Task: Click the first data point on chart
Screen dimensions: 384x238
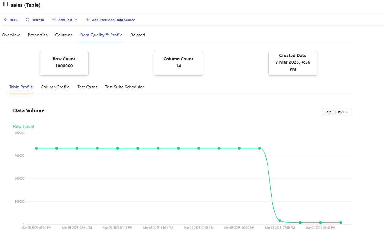Action: pyautogui.click(x=36, y=148)
